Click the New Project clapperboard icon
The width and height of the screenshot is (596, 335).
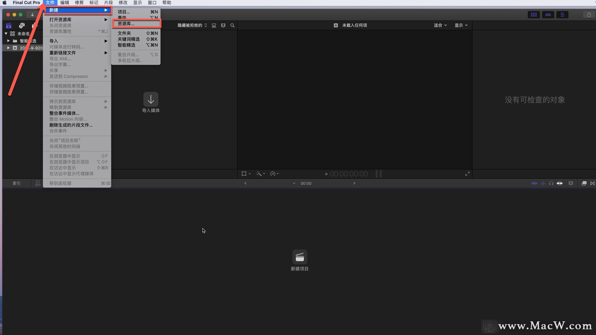[x=300, y=257]
